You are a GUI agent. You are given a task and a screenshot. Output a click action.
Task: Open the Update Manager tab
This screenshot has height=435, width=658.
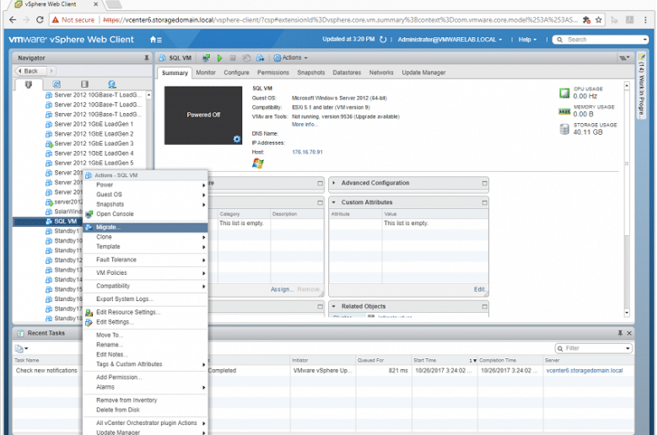click(423, 72)
